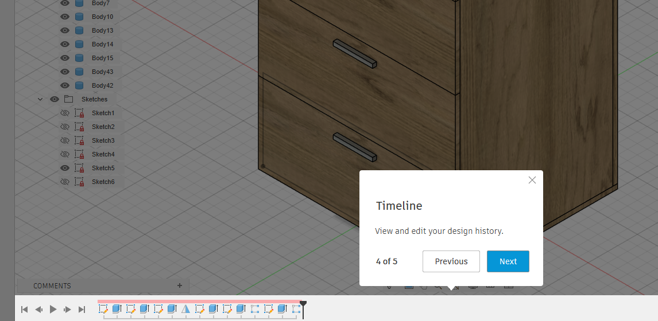Click the Mirror feature in the timeline
This screenshot has width=658, height=321.
click(186, 310)
